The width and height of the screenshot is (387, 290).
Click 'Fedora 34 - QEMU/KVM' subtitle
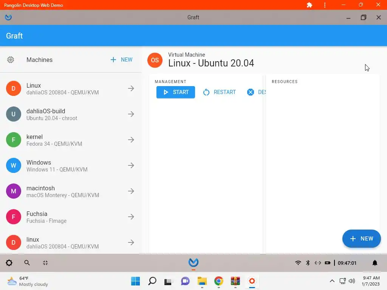click(54, 144)
